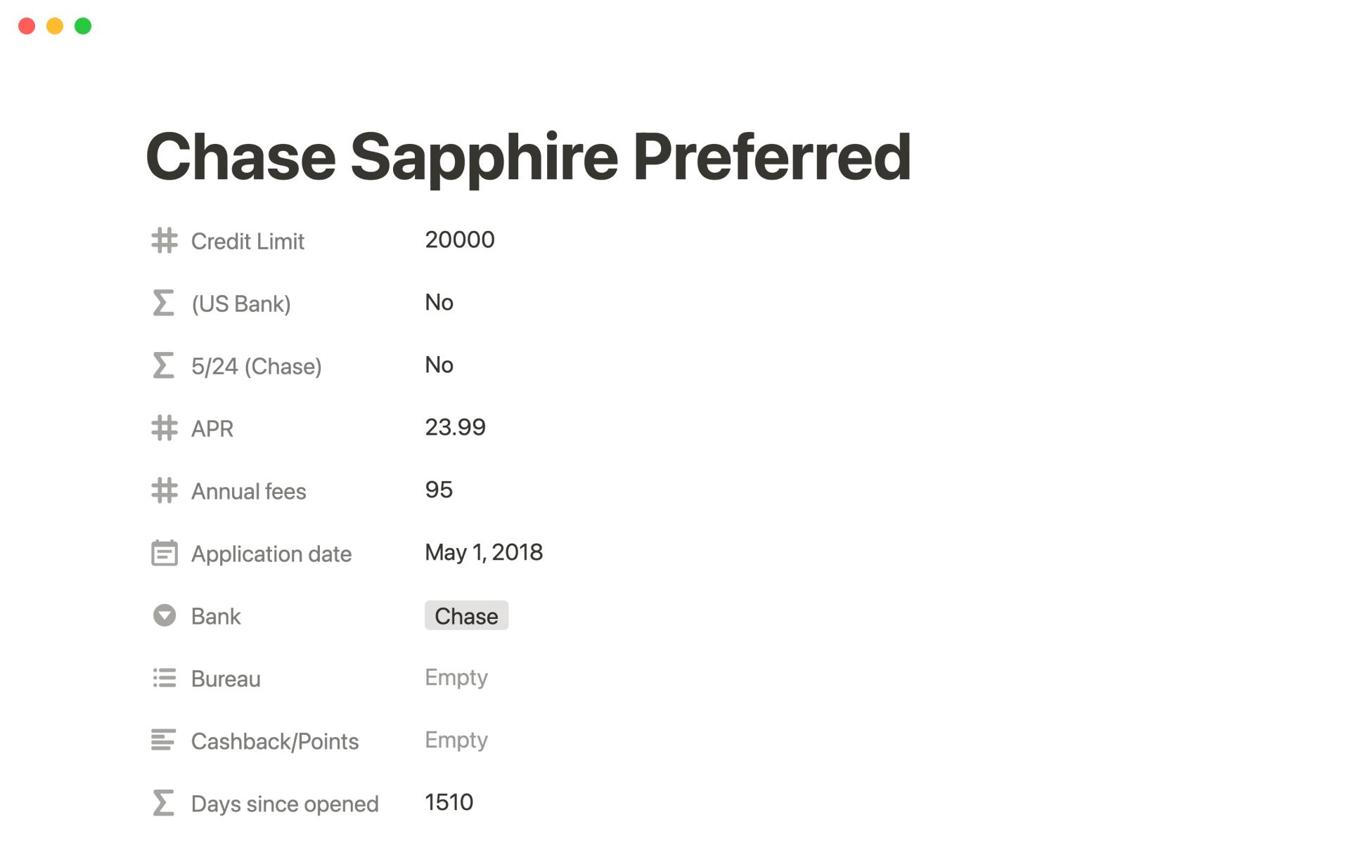
Task: Click the Days since opened property label
Action: [x=285, y=804]
